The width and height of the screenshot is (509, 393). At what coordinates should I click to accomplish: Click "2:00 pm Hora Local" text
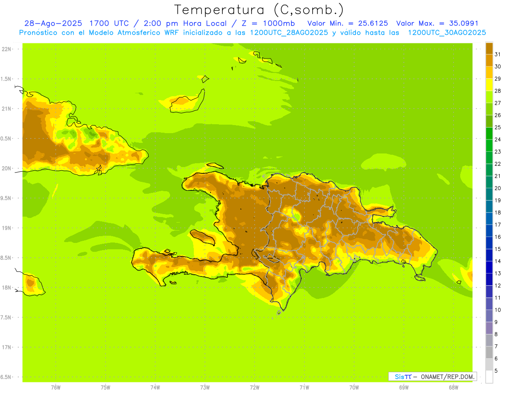pos(185,23)
